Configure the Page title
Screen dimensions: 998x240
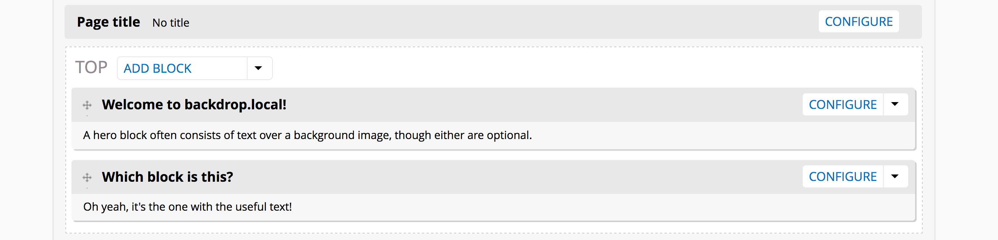tap(859, 22)
